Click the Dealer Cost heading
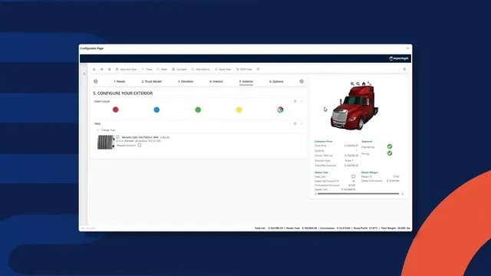Image resolution: width=491 pixels, height=276 pixels. click(x=321, y=172)
